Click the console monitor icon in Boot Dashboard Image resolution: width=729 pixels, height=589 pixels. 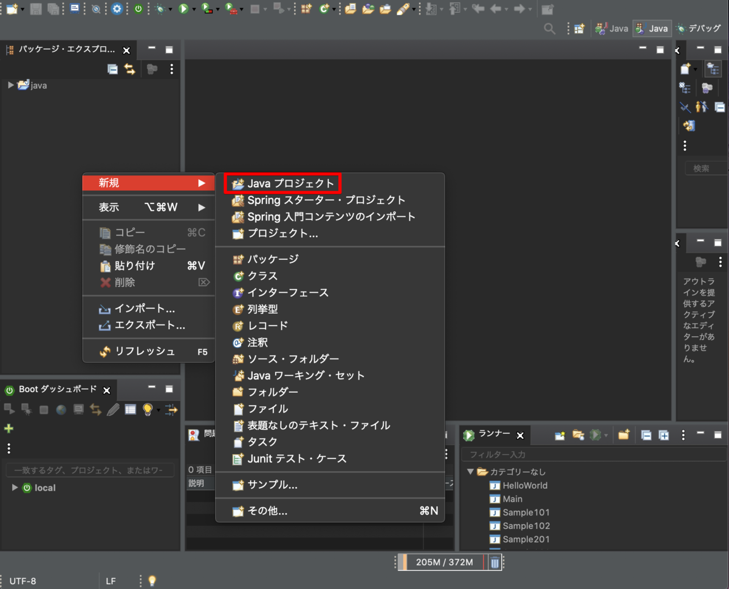pos(78,409)
